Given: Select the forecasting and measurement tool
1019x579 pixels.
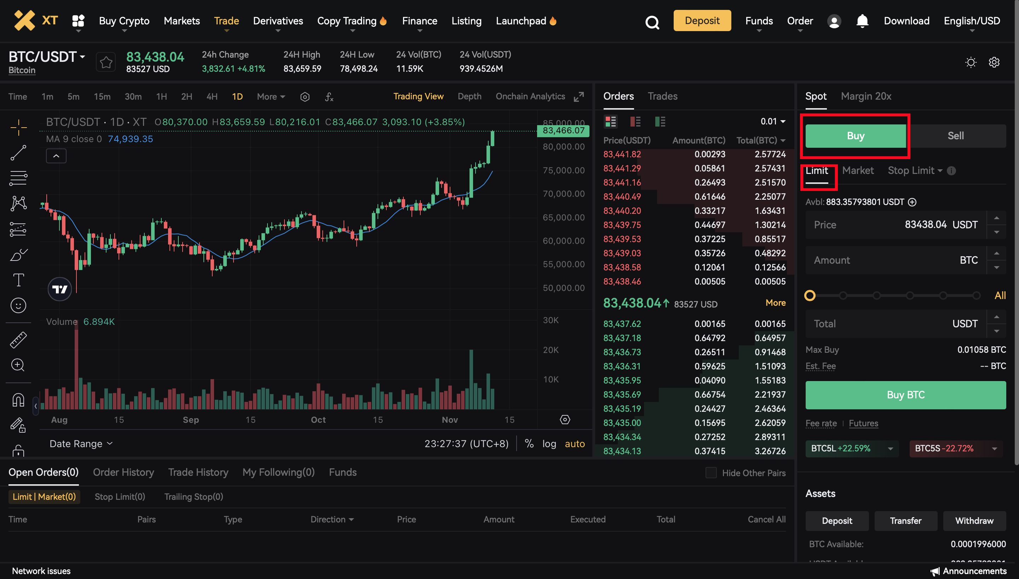Looking at the screenshot, I should tap(18, 229).
